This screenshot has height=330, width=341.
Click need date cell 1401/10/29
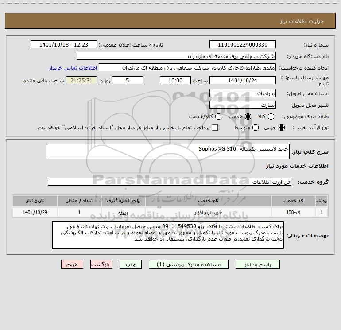click(35, 212)
